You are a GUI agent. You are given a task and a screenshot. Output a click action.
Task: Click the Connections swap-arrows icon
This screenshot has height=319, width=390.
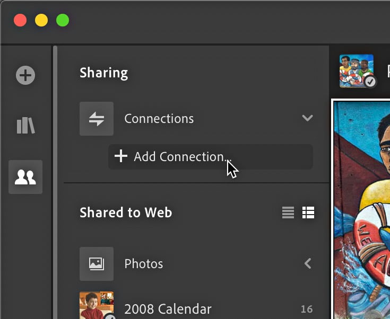[x=97, y=119]
